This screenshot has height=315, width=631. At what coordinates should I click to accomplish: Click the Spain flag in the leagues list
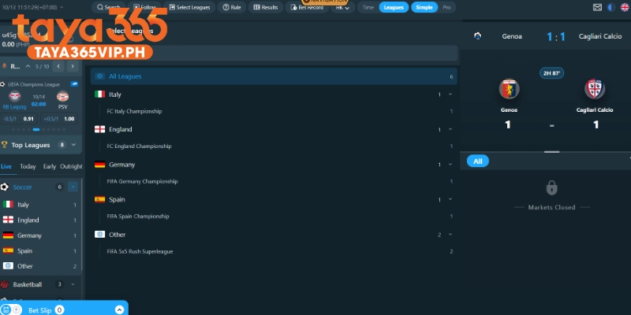click(x=100, y=199)
